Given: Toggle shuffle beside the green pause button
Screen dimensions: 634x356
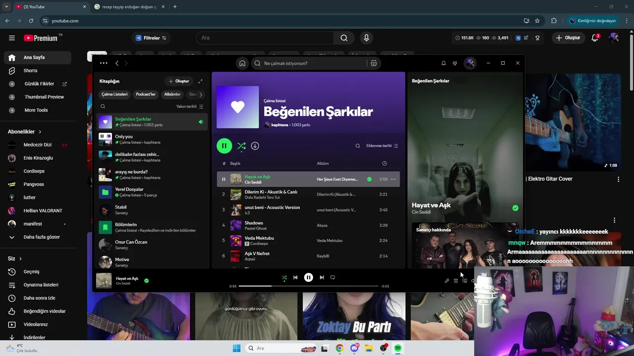Looking at the screenshot, I should coord(241,146).
